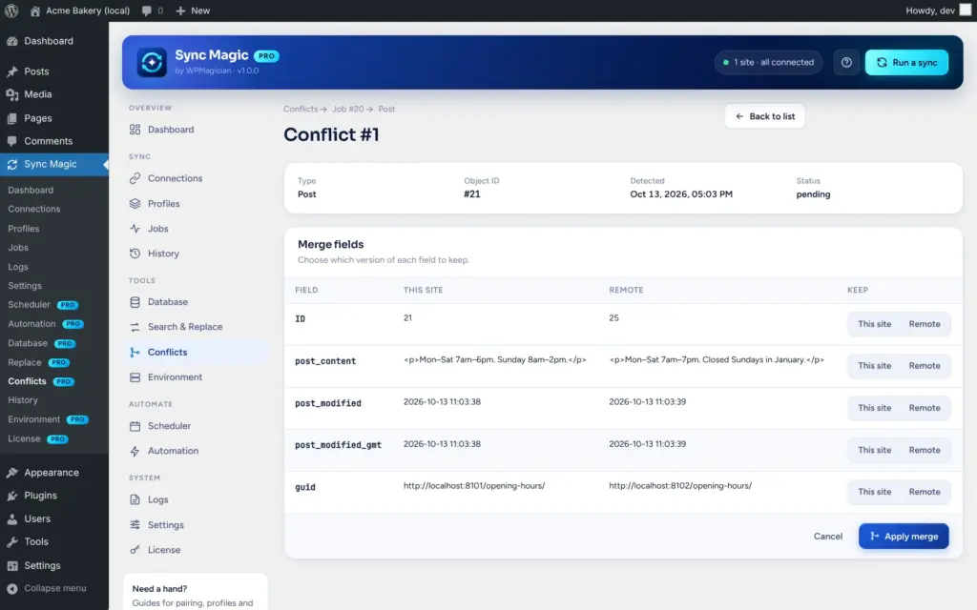Keep This site for post_modified_gmt
This screenshot has height=610, width=977.
(x=874, y=450)
